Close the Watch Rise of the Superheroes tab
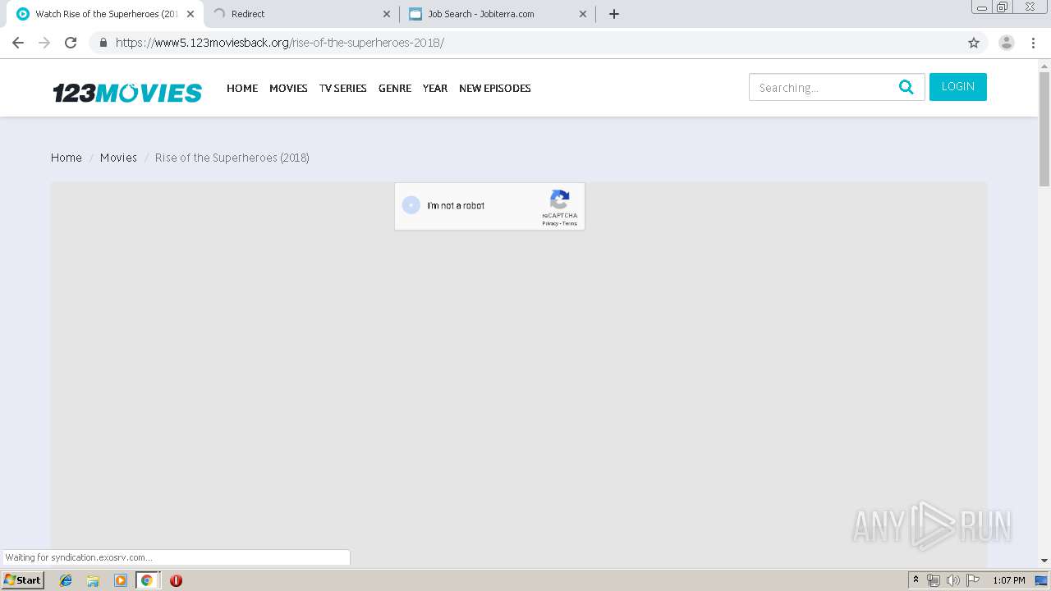 coord(190,14)
